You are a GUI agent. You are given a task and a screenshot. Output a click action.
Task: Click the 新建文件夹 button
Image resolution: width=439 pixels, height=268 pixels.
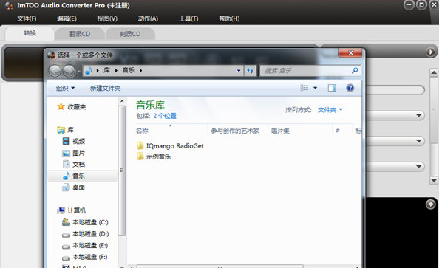pyautogui.click(x=105, y=89)
